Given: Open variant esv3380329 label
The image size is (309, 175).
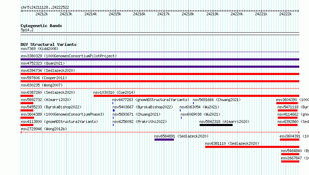Looking at the screenshot, I should [x=69, y=56].
